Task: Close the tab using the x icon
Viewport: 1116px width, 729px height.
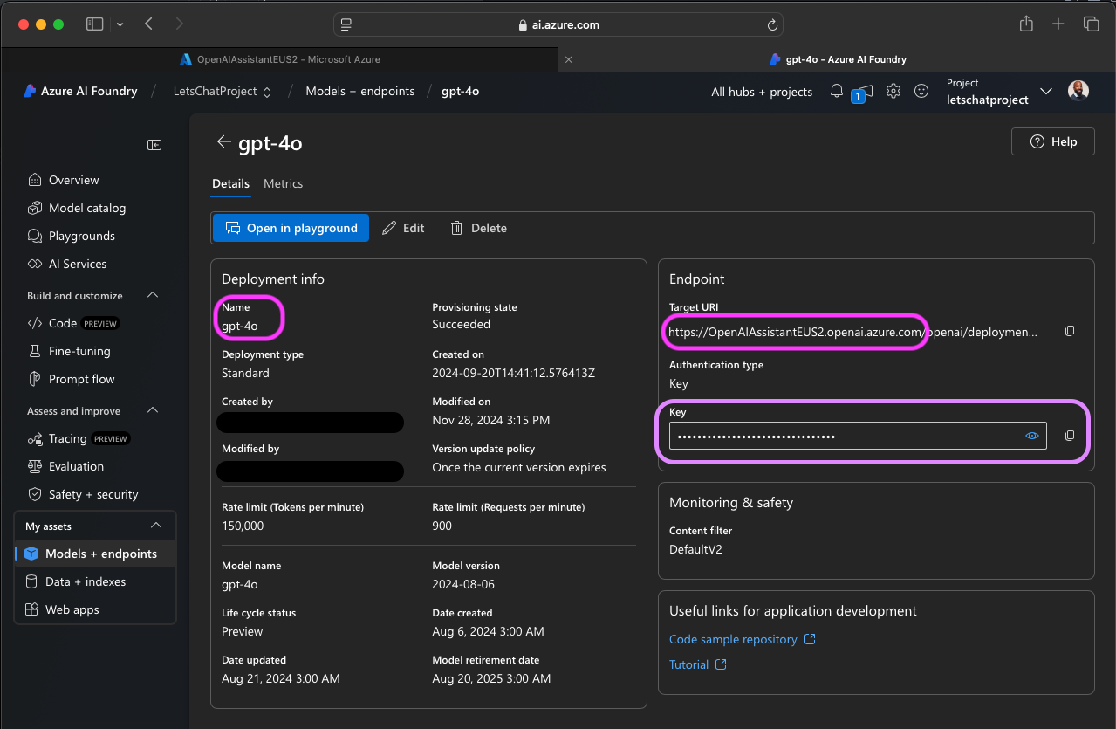Action: [x=569, y=59]
